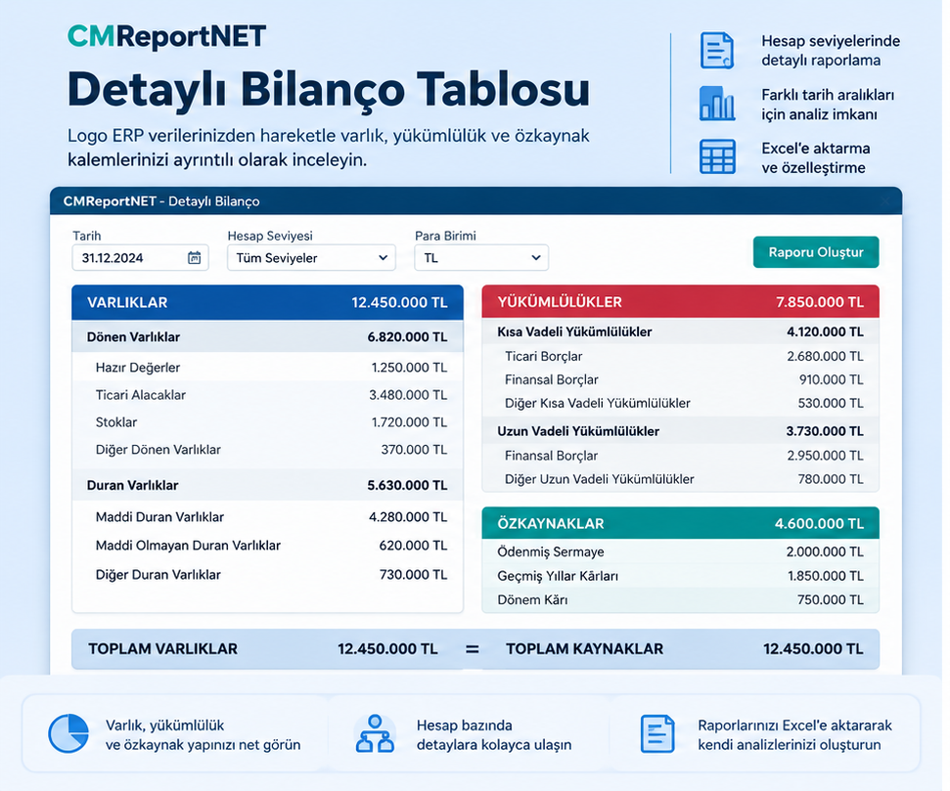Screen dimensions: 950x791
Task: Select the Diğer Duran Varlıklar row
Action: tap(267, 575)
